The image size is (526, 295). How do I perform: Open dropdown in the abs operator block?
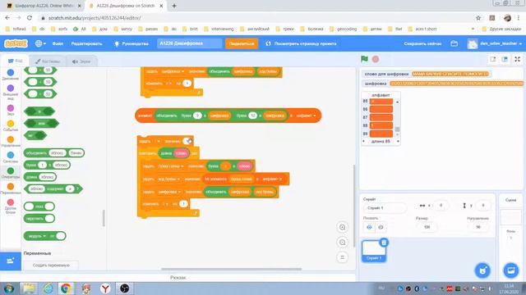coord(37,236)
